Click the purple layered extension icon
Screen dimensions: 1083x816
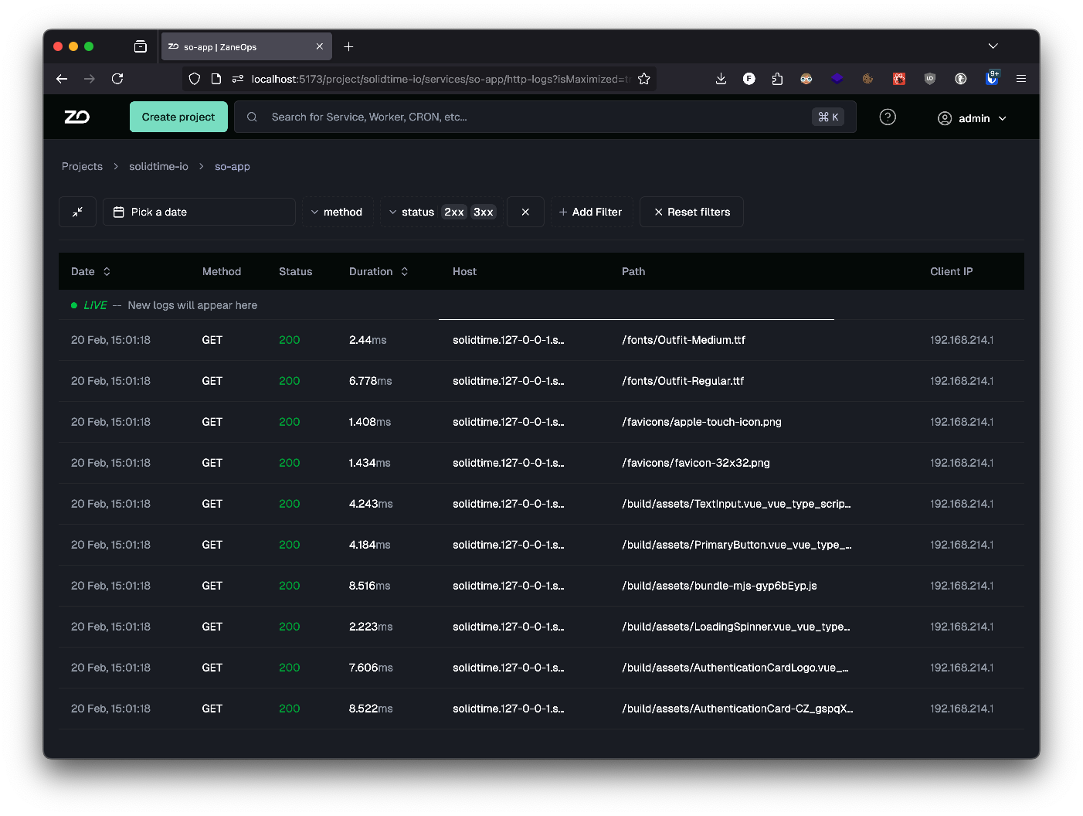pos(837,79)
